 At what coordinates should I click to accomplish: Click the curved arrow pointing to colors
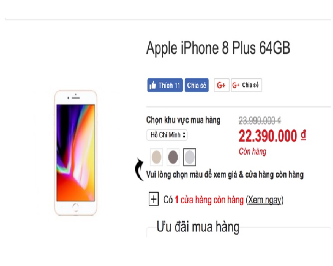[x=139, y=169]
